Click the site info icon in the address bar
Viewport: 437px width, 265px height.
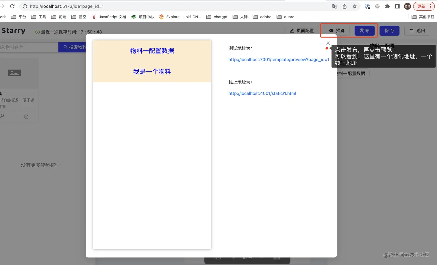click(x=25, y=6)
